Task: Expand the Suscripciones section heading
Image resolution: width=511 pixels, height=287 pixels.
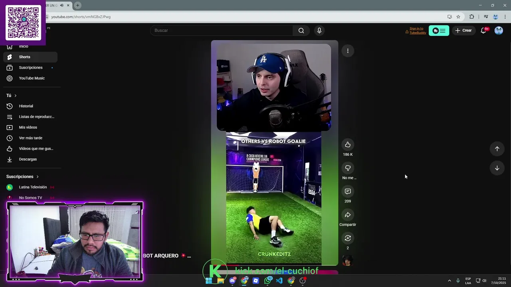Action: click(x=22, y=177)
